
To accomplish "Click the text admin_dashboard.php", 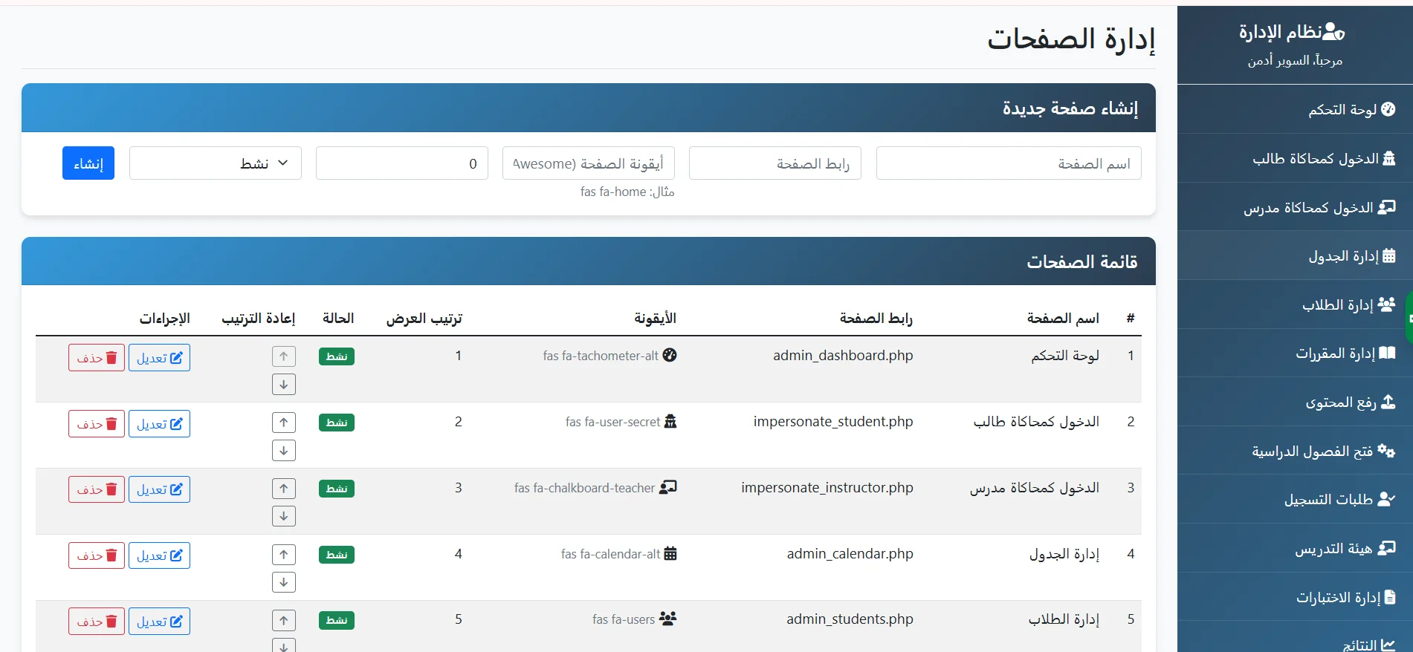I will tap(843, 356).
